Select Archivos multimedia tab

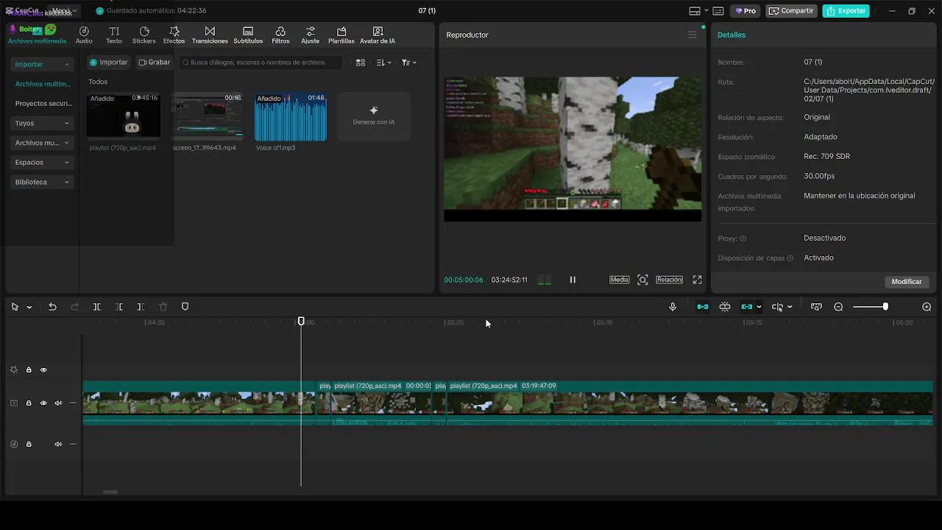[37, 35]
